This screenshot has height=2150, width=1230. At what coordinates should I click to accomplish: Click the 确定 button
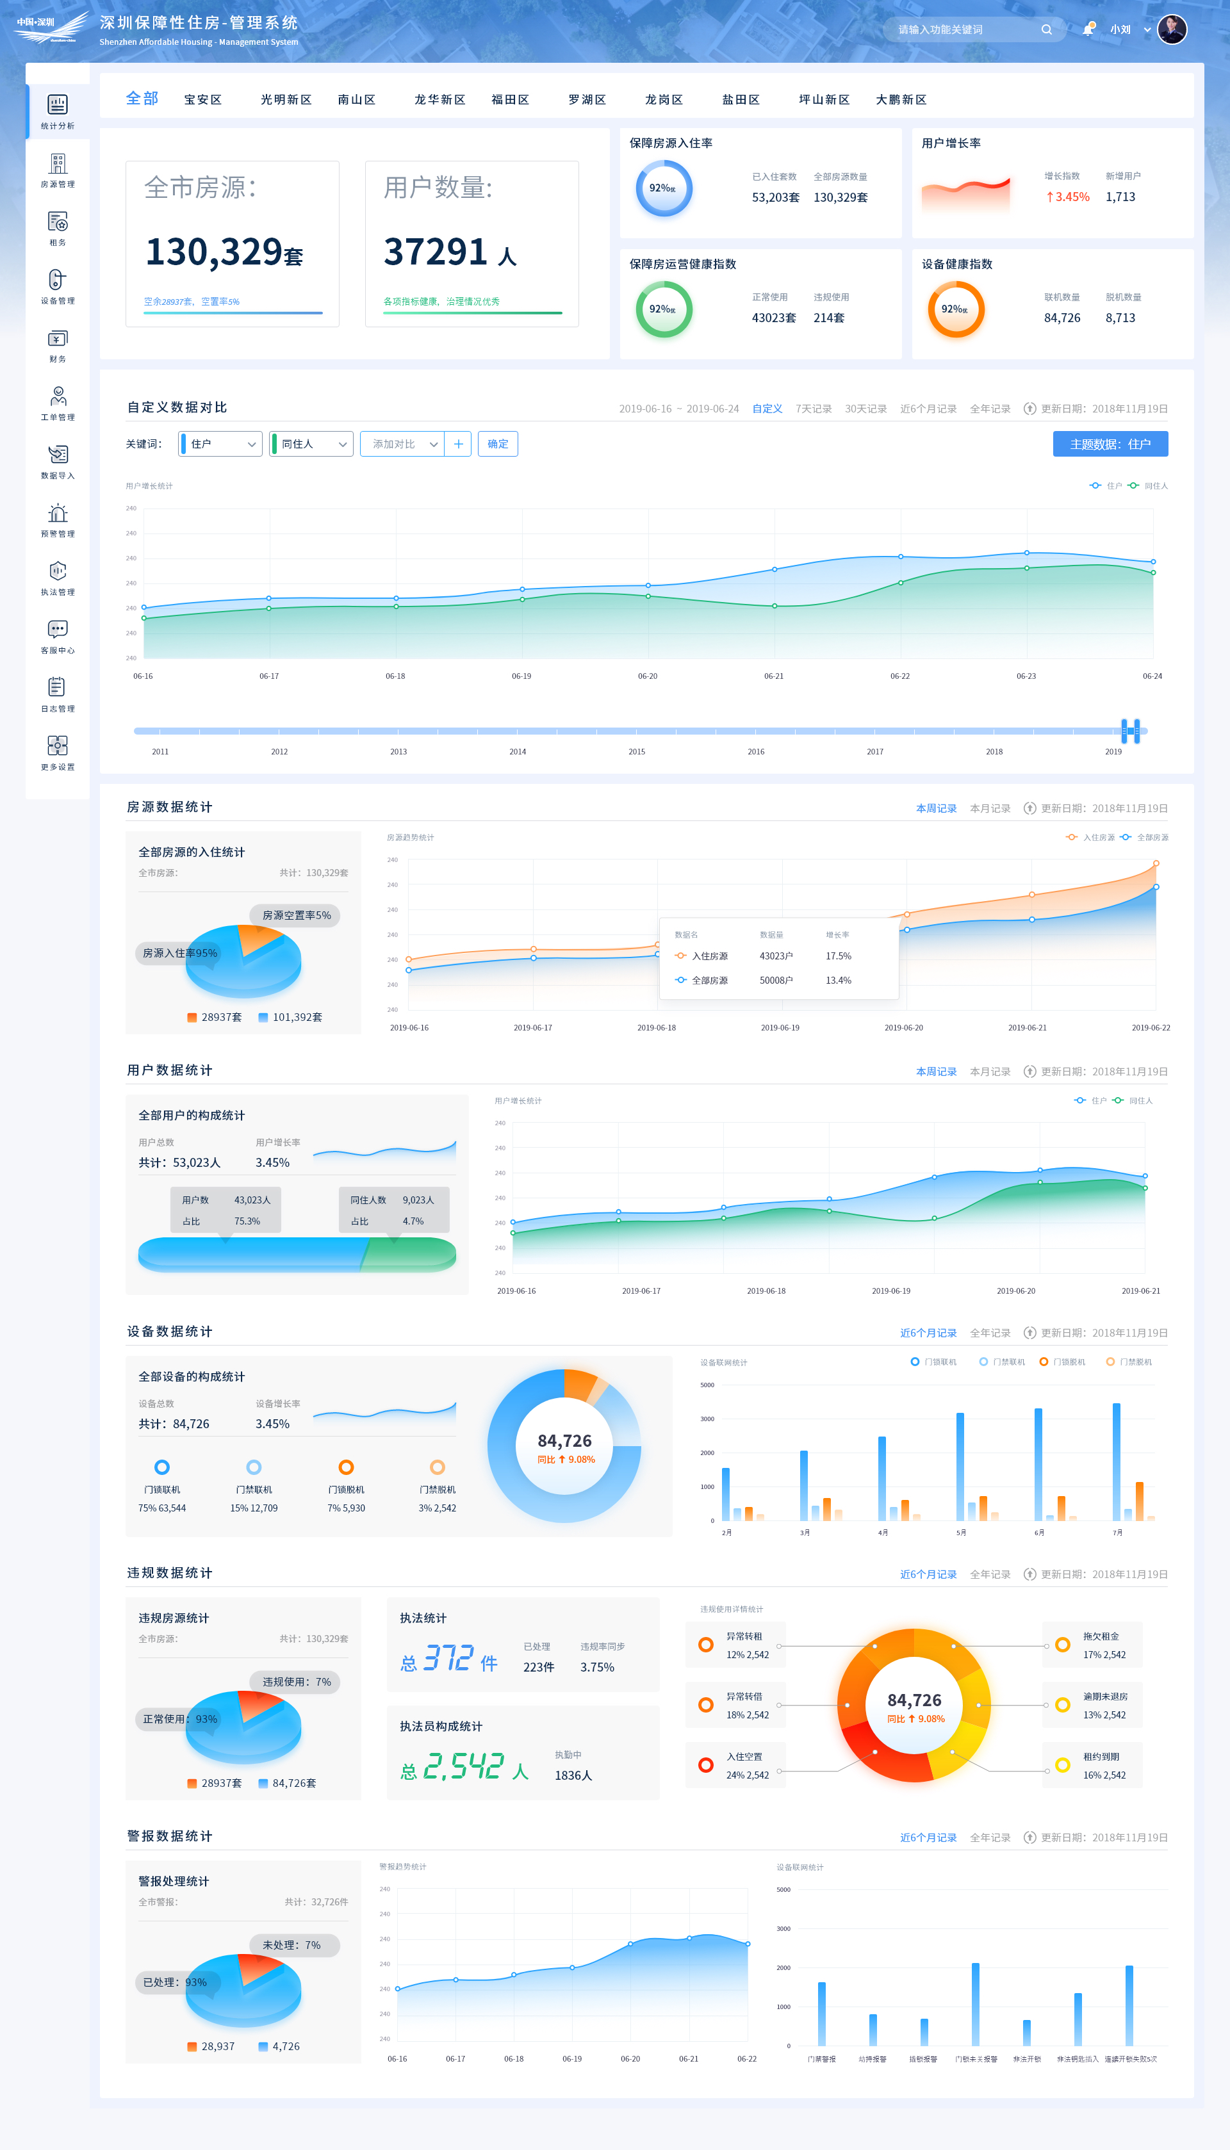point(498,444)
